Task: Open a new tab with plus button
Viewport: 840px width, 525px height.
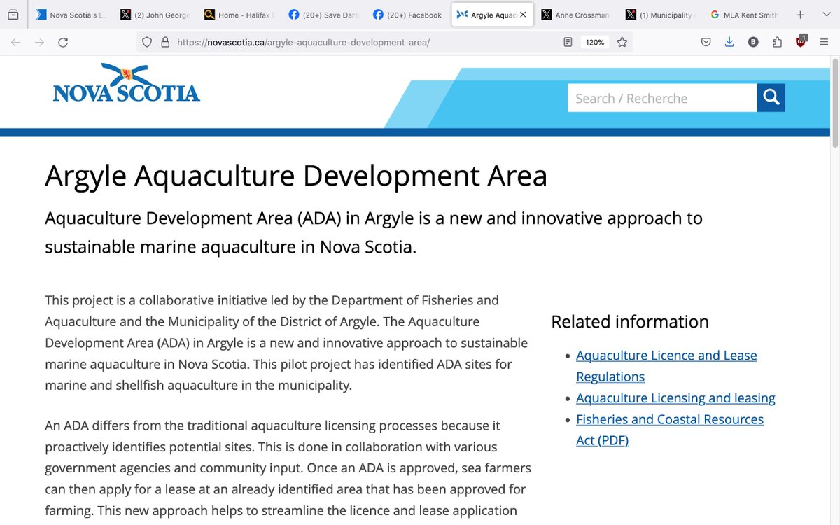Action: click(800, 15)
